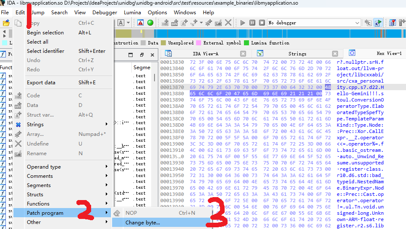Screen dimensions: 406x229
Task: Close the IDA View-A tab
Action: tap(243, 54)
